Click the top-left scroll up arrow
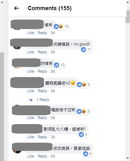The height and width of the screenshot is (161, 130). click(x=2, y=2)
